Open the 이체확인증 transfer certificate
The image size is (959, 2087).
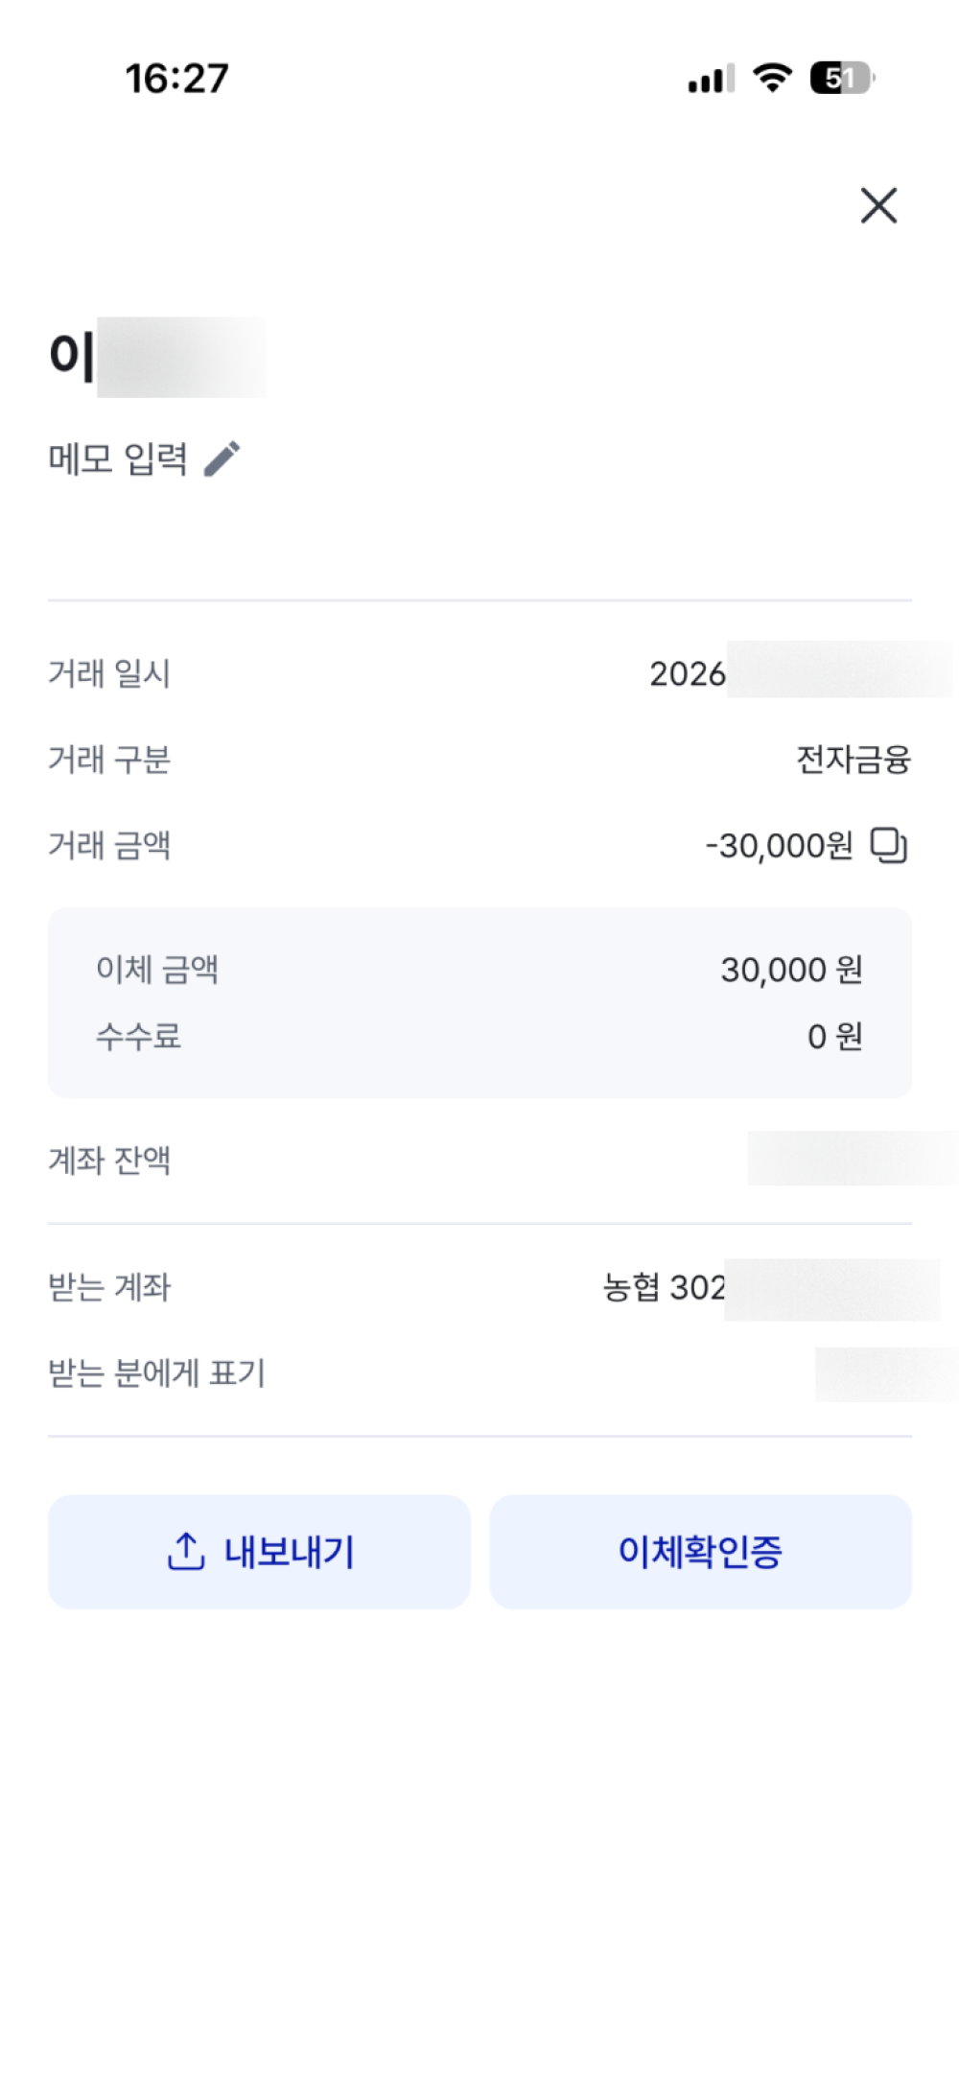700,1551
